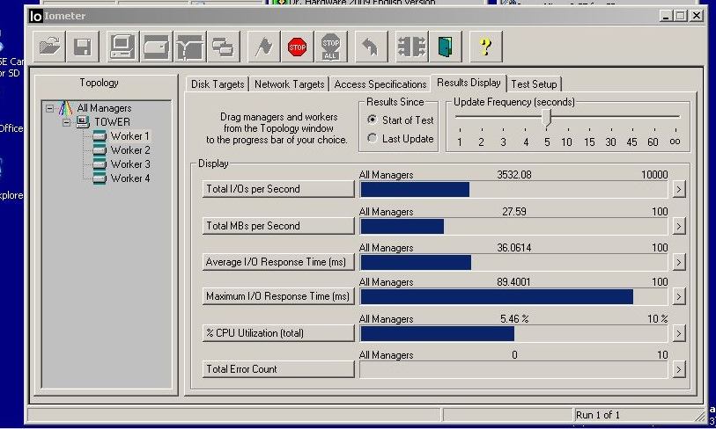Viewport: 716px width, 429px height.
Task: Select the Results Display tab
Action: (x=469, y=83)
